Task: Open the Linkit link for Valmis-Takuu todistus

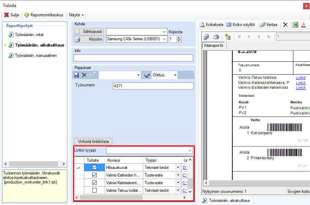Action: 301,78
